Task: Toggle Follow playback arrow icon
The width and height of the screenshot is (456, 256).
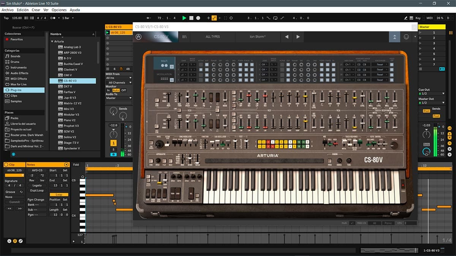Action: tap(149, 18)
